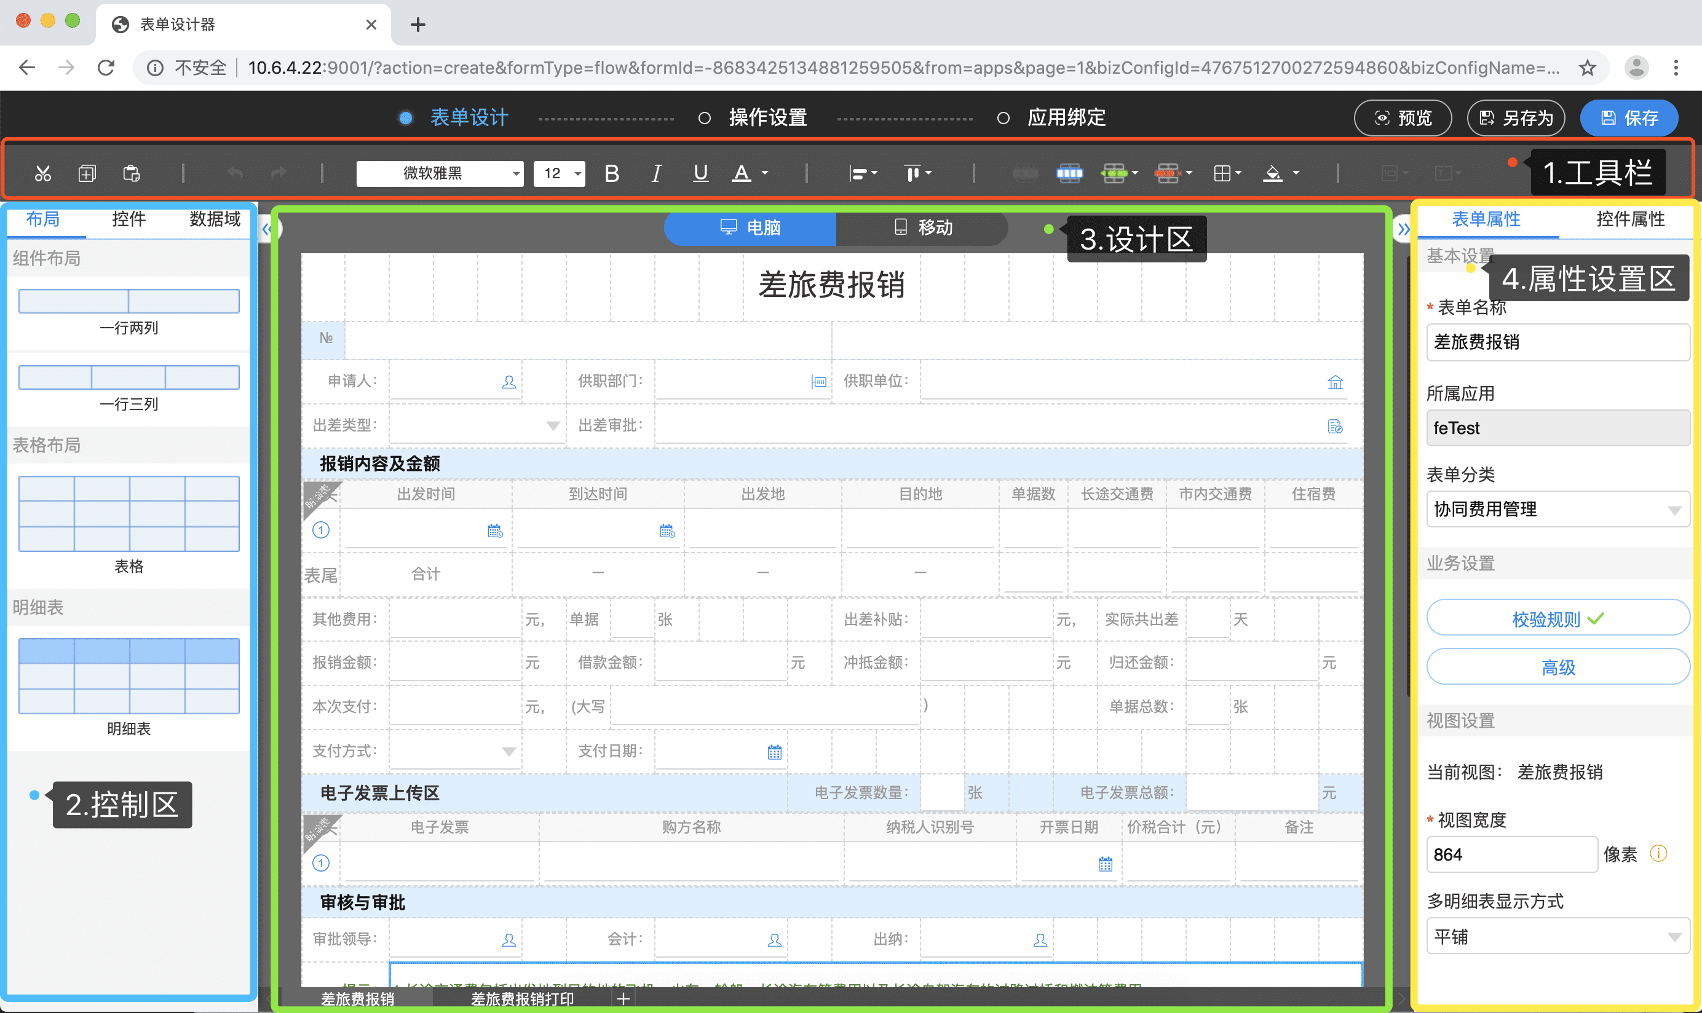Expand the 表单分类 dropdown
Screen dimensions: 1702x1013
pos(1558,509)
